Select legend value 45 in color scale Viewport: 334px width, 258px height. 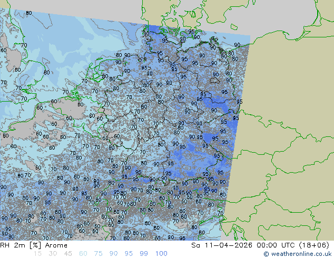68,254
